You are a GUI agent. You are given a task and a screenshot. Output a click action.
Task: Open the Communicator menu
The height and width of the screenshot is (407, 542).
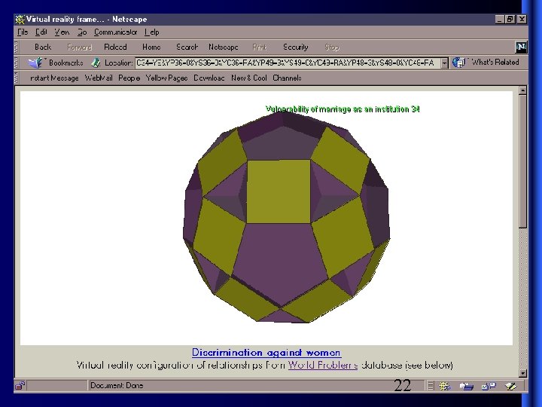[115, 32]
